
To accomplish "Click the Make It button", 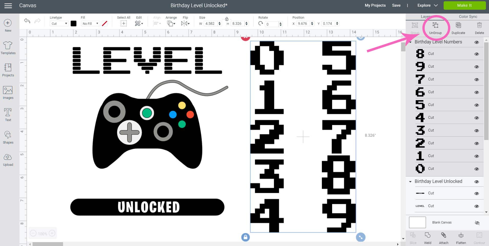I will click(x=464, y=5).
